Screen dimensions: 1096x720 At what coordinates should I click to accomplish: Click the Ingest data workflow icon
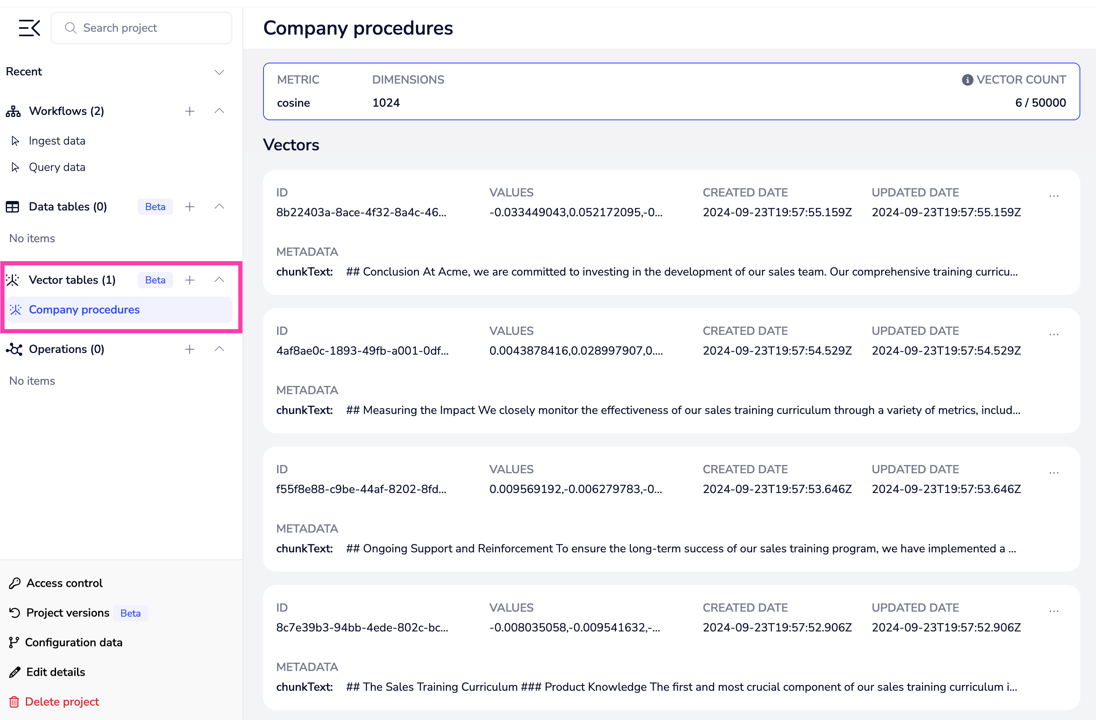tap(15, 140)
